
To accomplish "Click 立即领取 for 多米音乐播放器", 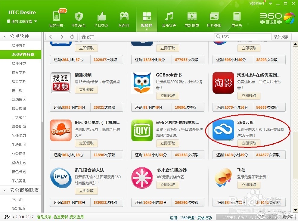I will point(168,185).
